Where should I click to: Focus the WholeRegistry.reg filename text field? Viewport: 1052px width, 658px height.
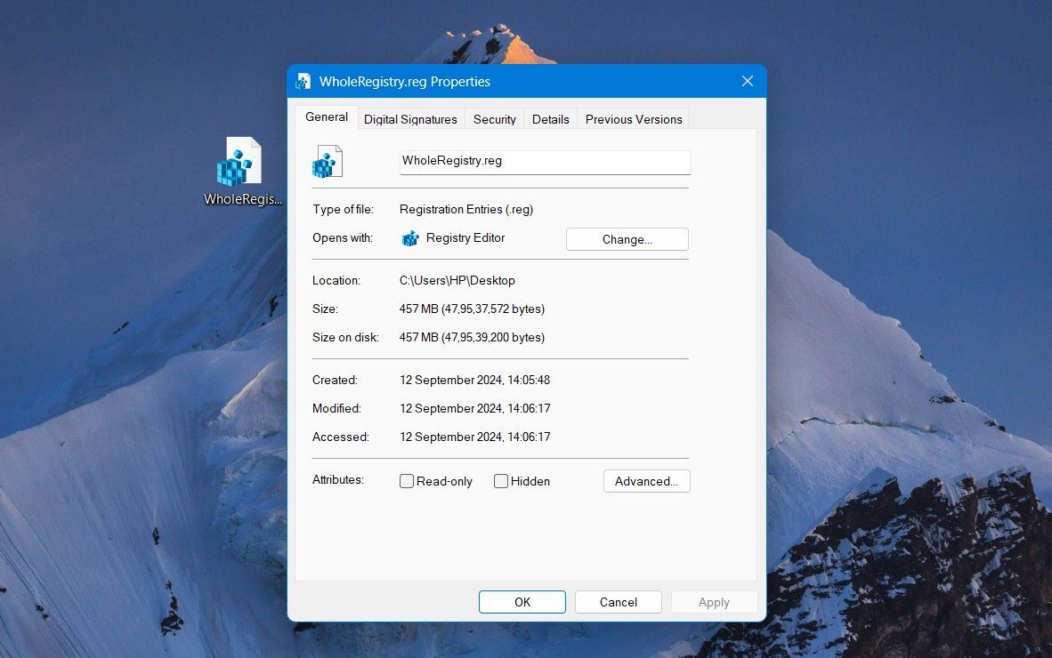tap(545, 162)
